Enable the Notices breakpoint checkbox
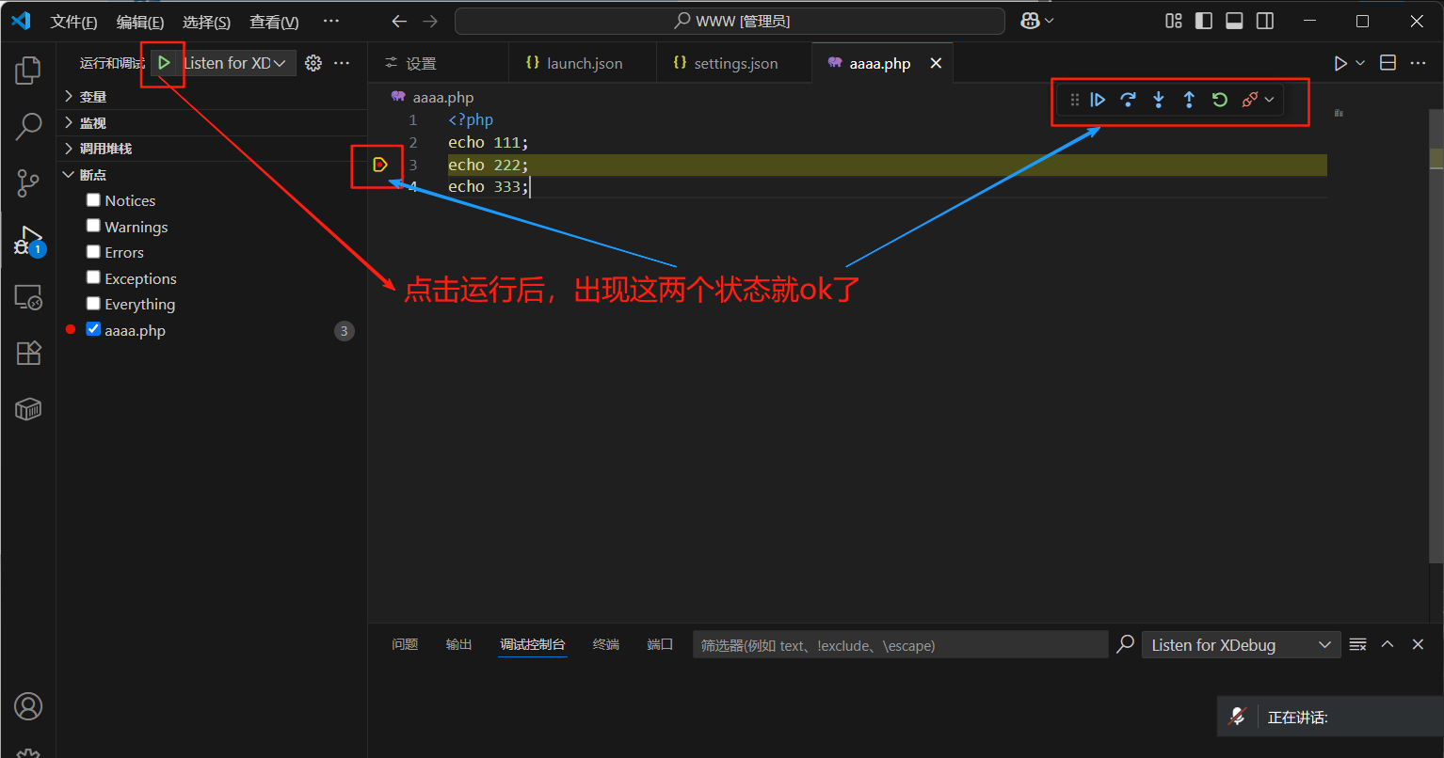This screenshot has height=758, width=1444. click(93, 199)
